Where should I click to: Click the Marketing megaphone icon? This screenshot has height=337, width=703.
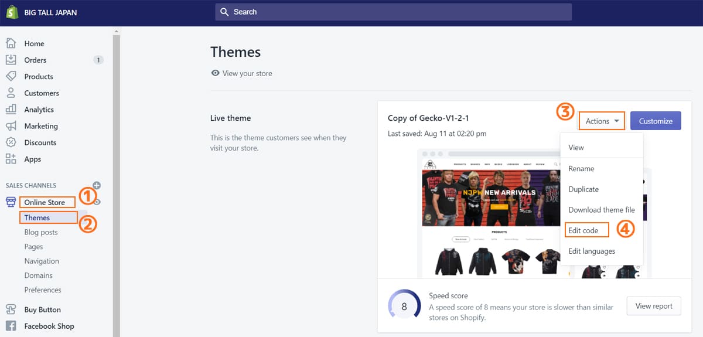click(x=11, y=126)
